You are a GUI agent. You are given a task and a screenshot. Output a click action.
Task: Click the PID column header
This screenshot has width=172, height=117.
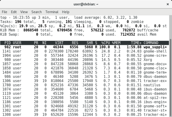tap(7, 43)
